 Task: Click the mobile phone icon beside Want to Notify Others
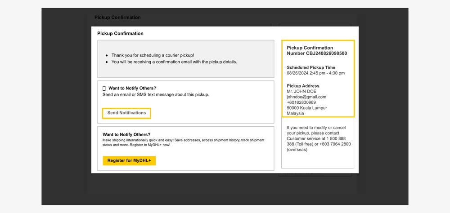click(104, 89)
